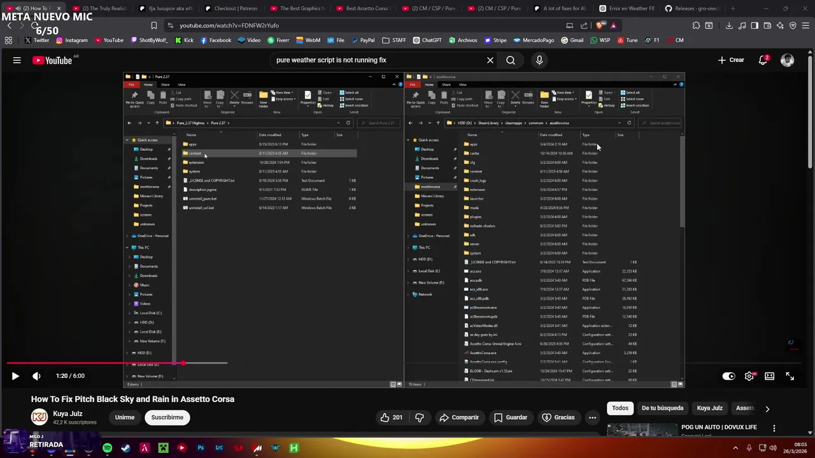This screenshot has height=458, width=815.
Task: Open MercadoPago bookmark
Action: coord(534,40)
